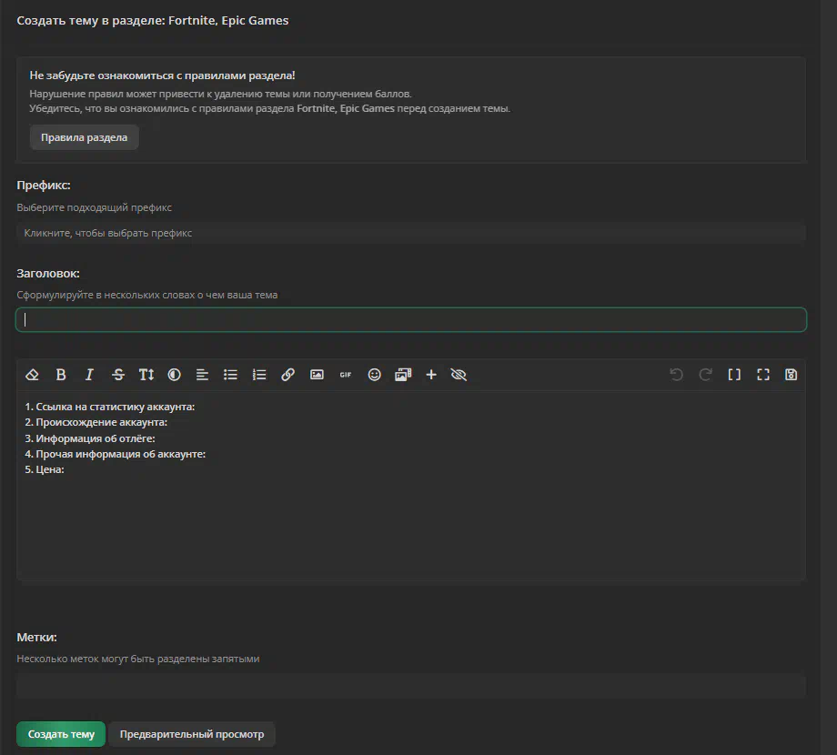Open the text color picker
837x755 pixels.
pos(175,375)
